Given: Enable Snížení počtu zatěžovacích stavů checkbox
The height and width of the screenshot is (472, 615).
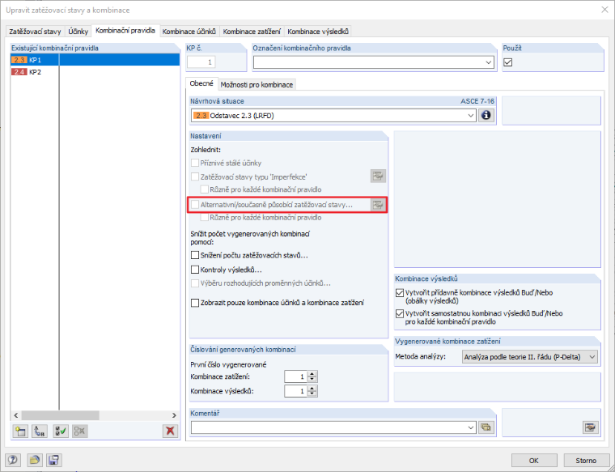Looking at the screenshot, I should point(195,255).
